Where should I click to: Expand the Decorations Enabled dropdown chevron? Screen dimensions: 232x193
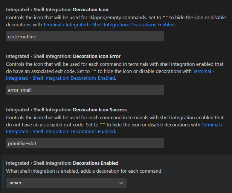[x=121, y=183]
